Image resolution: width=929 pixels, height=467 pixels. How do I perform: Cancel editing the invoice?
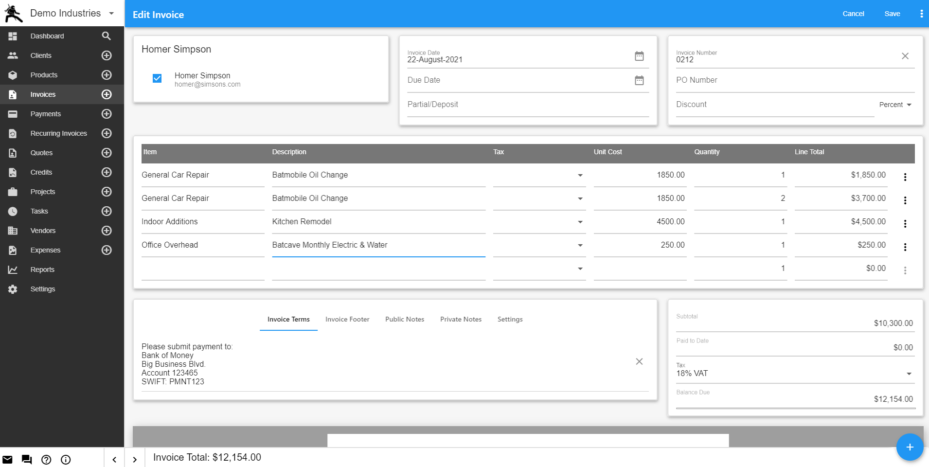pyautogui.click(x=853, y=14)
